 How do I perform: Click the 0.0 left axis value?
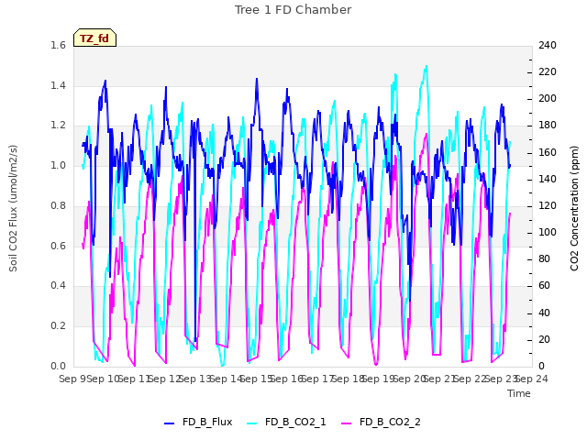pyautogui.click(x=58, y=366)
